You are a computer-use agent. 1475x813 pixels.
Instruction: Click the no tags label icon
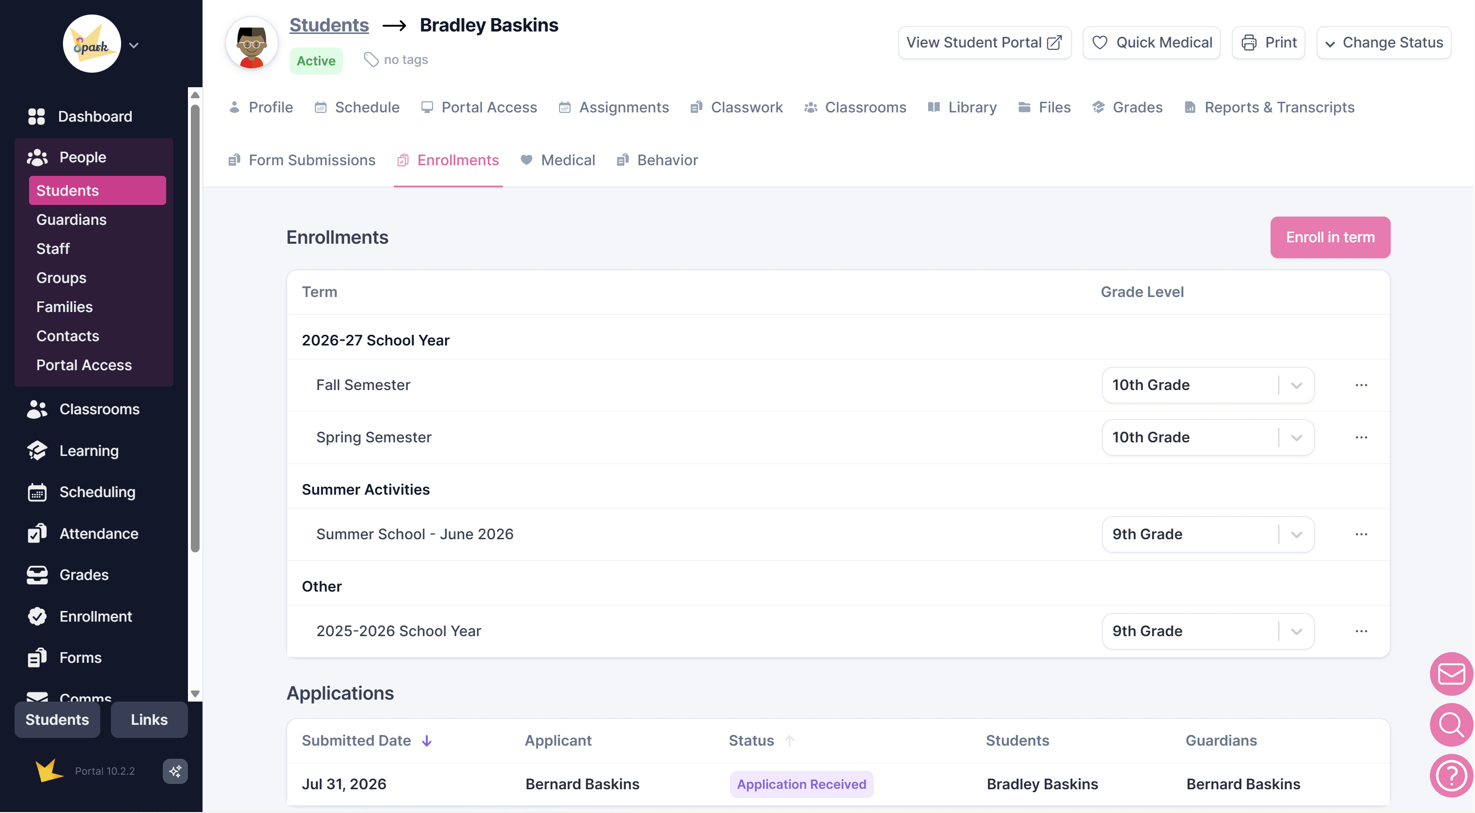point(372,60)
